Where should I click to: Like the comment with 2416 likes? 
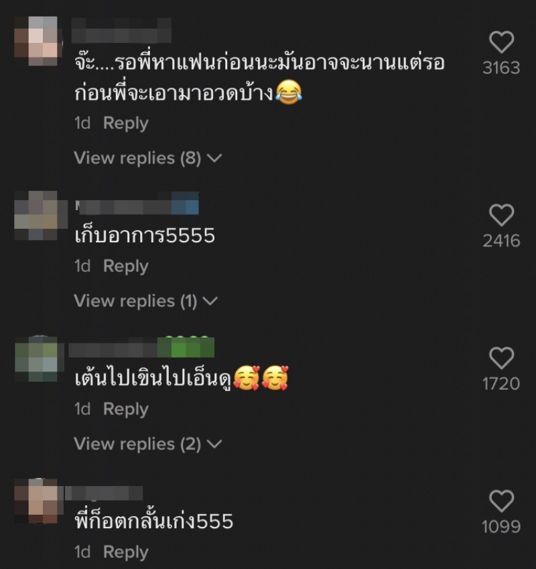click(x=502, y=215)
